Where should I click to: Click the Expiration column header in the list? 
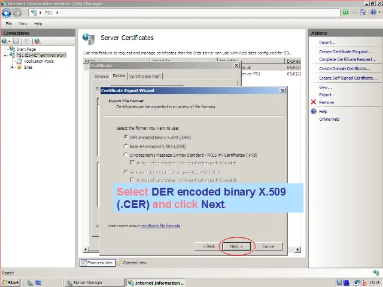293,61
